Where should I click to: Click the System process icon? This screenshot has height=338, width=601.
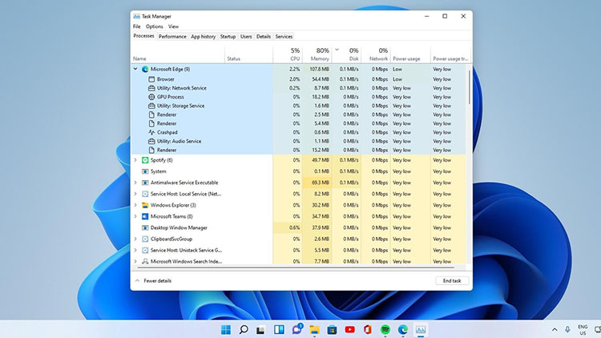(x=145, y=171)
